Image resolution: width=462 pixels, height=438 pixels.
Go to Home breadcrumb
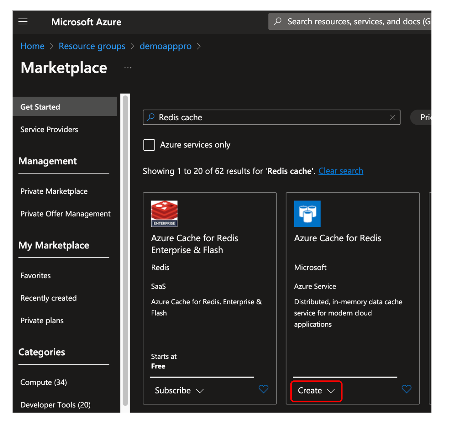[32, 46]
